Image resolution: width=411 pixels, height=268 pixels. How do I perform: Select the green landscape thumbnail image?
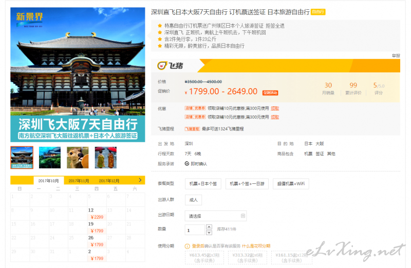click(x=50, y=158)
